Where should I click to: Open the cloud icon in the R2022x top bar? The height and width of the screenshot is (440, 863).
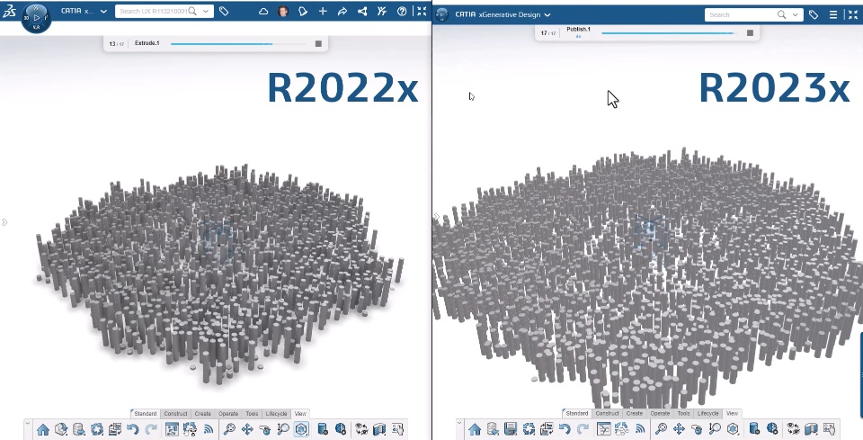263,11
